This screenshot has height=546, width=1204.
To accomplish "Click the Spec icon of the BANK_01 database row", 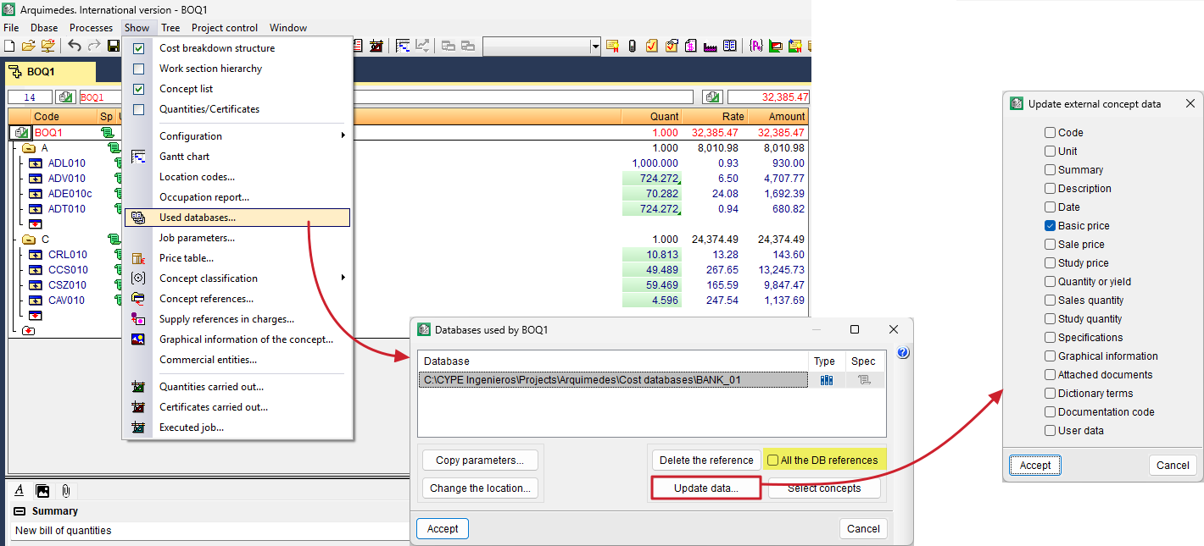I will 864,380.
